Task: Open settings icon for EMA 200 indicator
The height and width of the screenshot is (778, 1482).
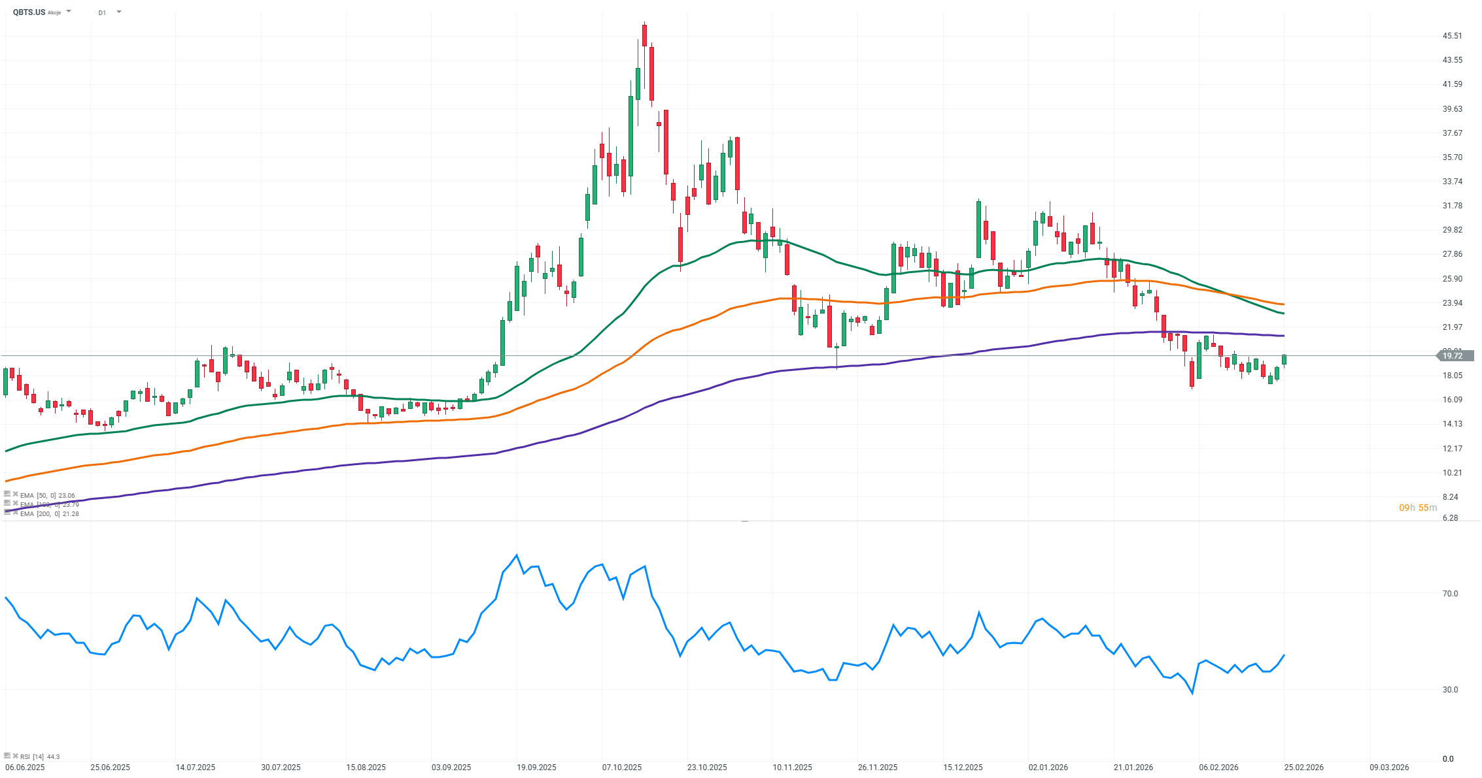Action: 7,513
